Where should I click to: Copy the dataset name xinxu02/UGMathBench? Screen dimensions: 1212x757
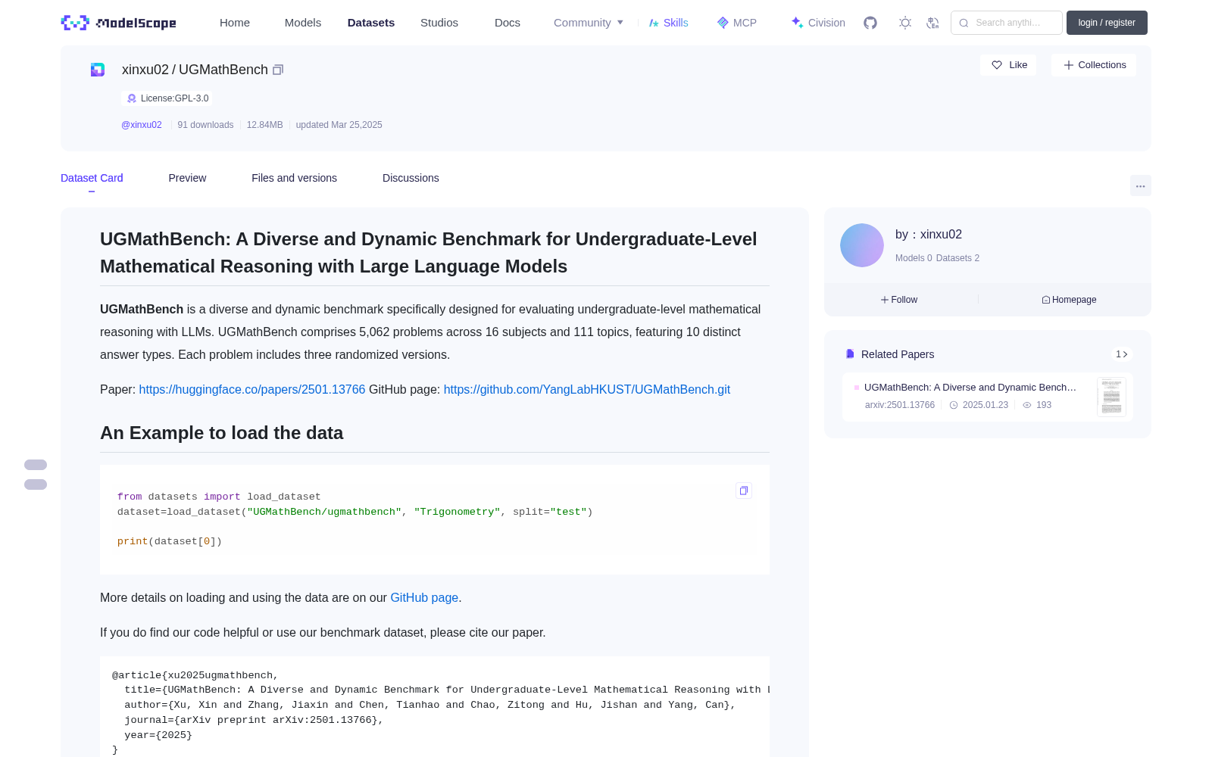tap(278, 70)
